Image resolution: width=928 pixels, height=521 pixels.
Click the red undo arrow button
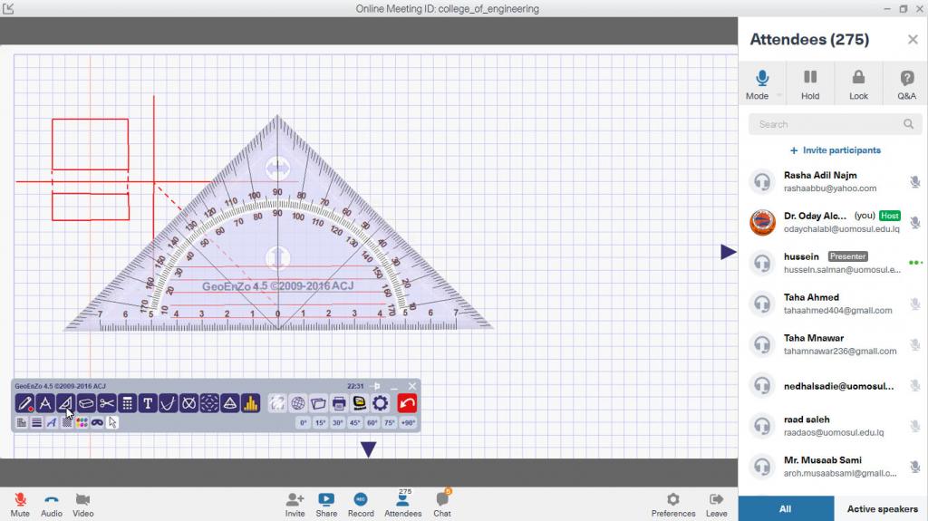(x=407, y=403)
